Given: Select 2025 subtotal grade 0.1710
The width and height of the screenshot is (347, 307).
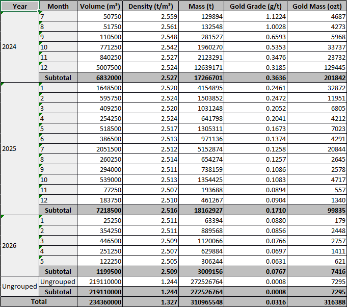Looking at the screenshot, I should pyautogui.click(x=256, y=210).
